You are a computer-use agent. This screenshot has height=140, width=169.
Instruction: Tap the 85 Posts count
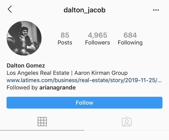click(x=65, y=39)
